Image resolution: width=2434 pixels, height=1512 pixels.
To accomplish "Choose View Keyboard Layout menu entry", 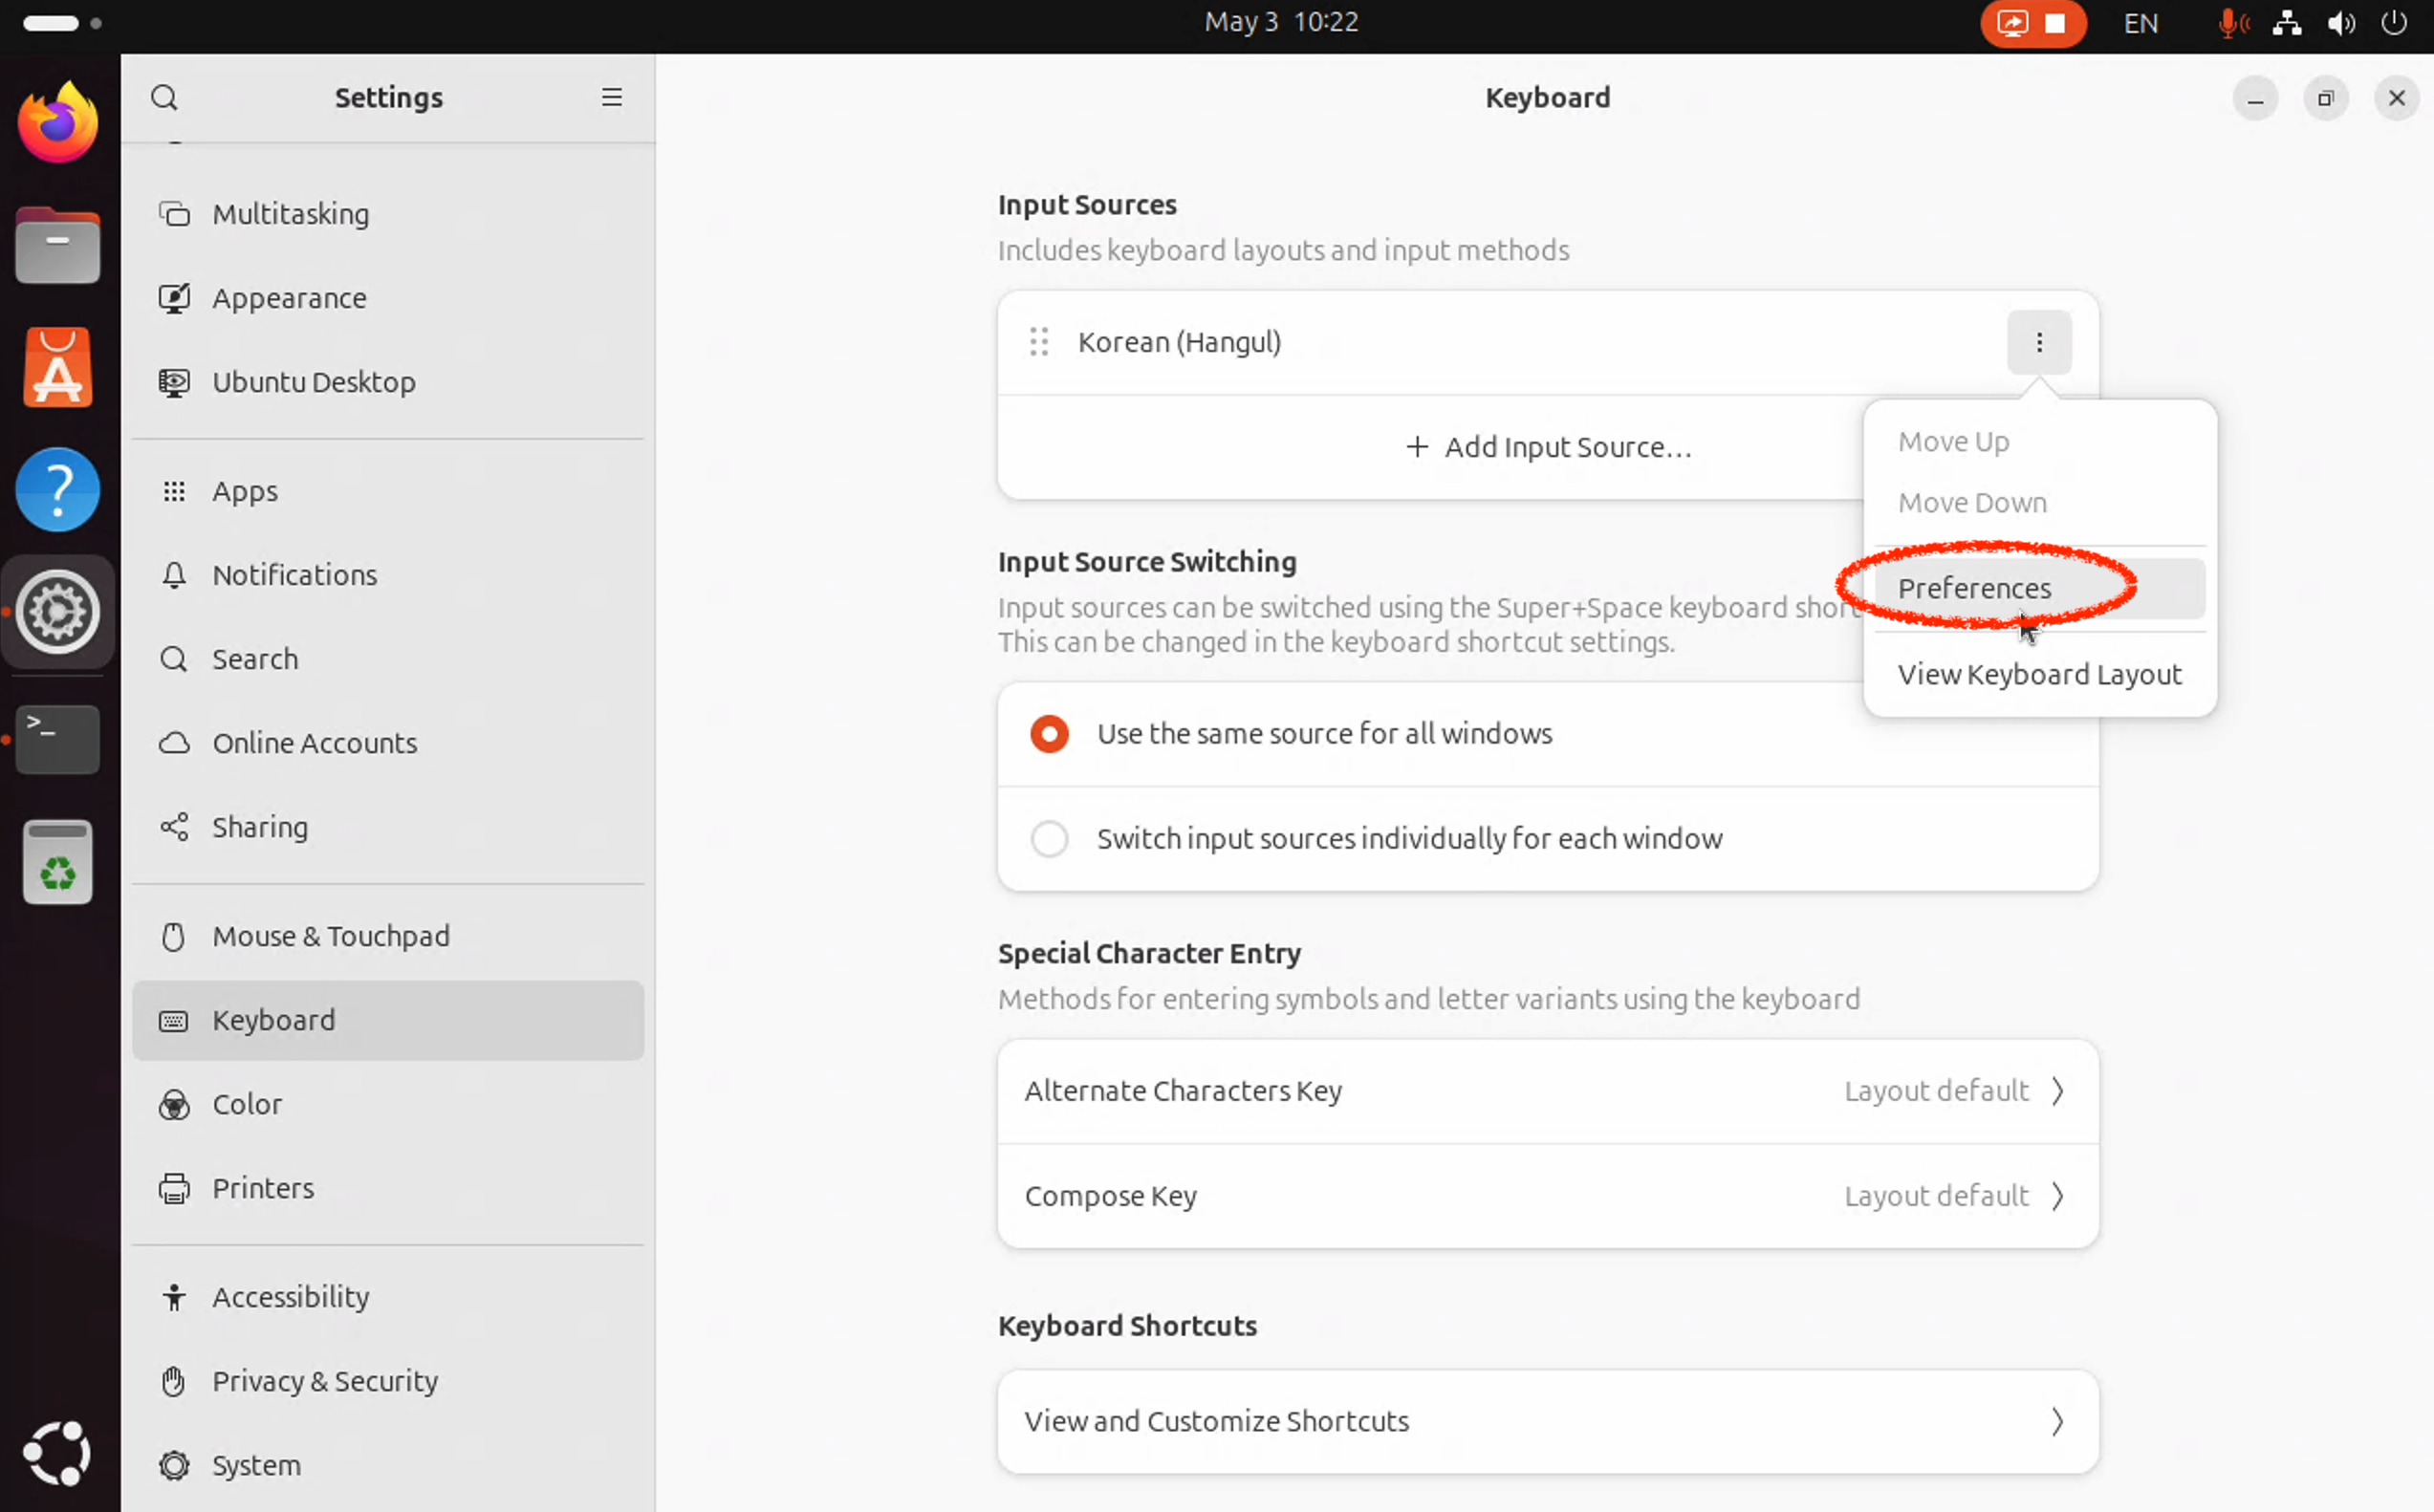I will point(2038,674).
